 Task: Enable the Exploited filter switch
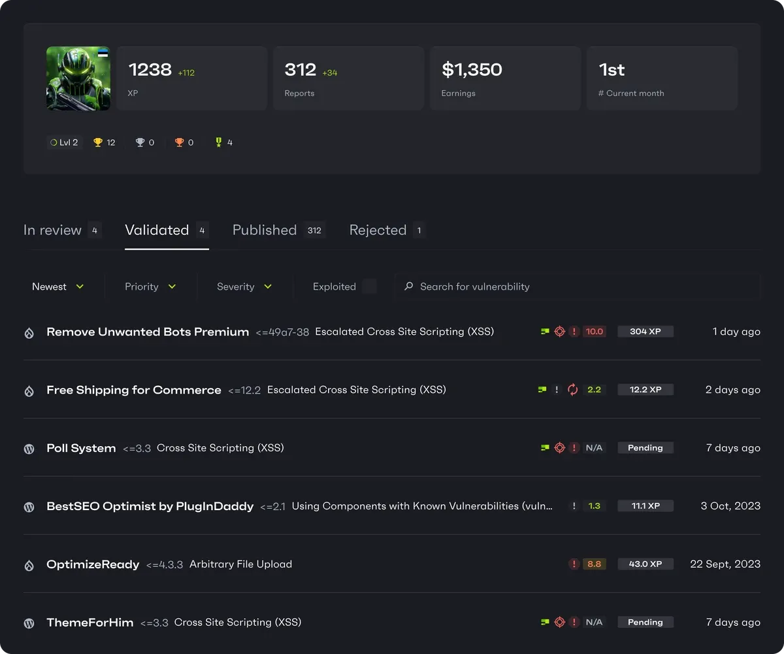click(369, 286)
